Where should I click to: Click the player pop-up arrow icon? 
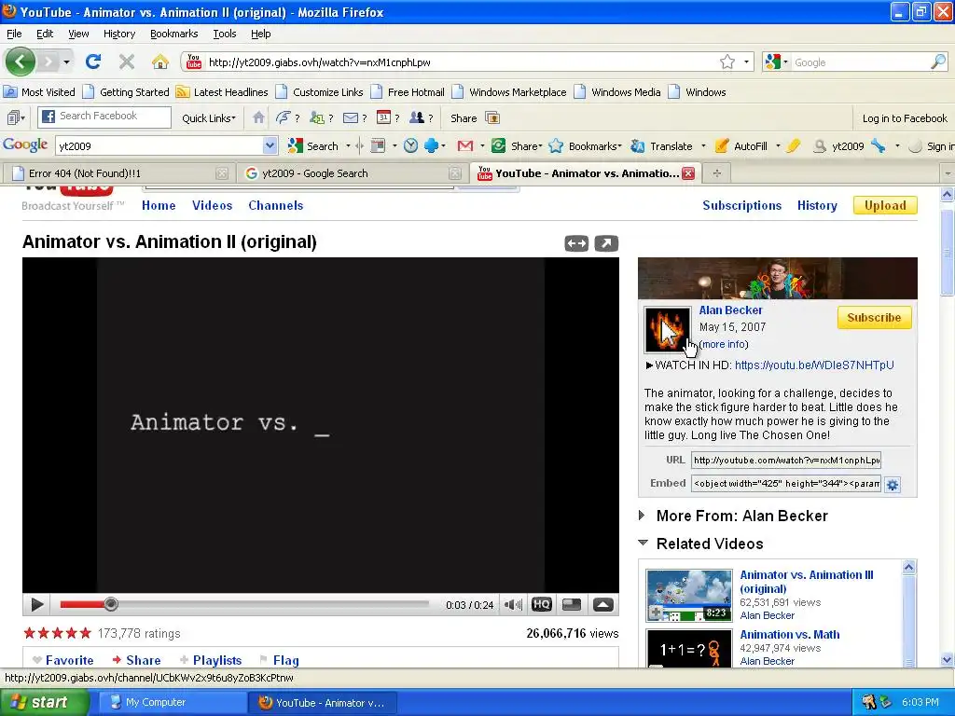coord(603,604)
